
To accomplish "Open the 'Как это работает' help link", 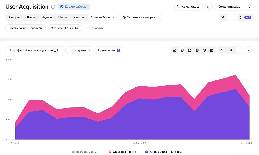I will (74, 6).
